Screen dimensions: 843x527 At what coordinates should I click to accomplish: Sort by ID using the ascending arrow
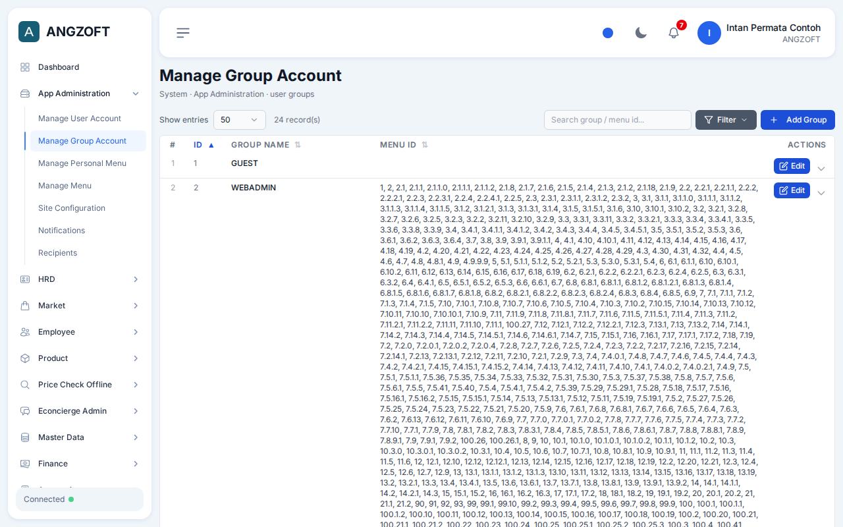tap(211, 145)
